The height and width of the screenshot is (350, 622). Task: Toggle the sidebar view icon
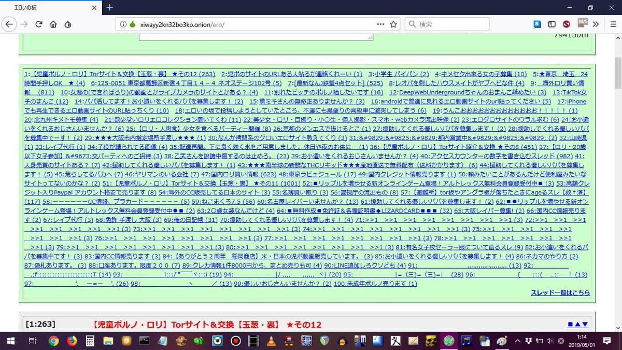552,24
